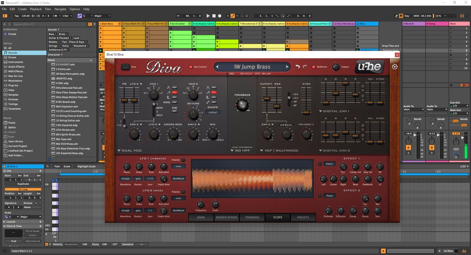Click the Diva settings gear icon
Viewport: 471px width, 255px height.
tap(395, 67)
